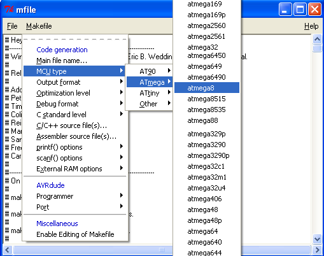324x256 pixels.
Task: Click the horizontal scrollbar thumb
Action: coord(161,250)
